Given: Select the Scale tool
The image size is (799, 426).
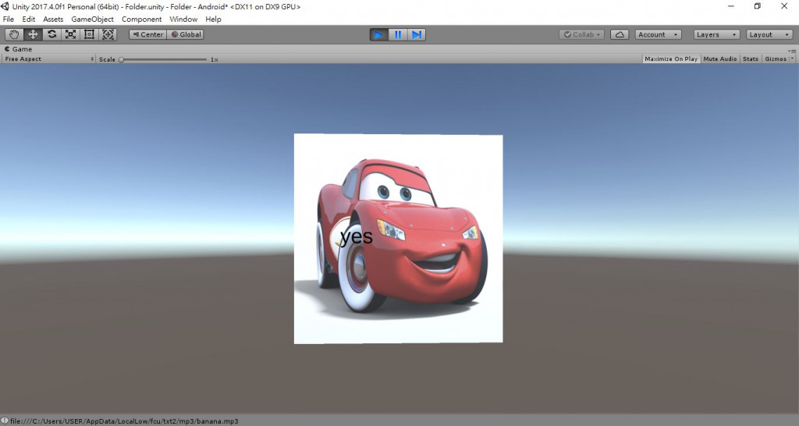Looking at the screenshot, I should click(70, 34).
